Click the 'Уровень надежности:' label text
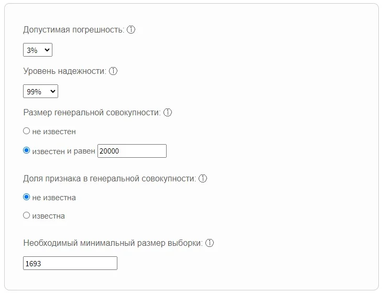Image resolution: width=382 pixels, height=293 pixels. 64,71
